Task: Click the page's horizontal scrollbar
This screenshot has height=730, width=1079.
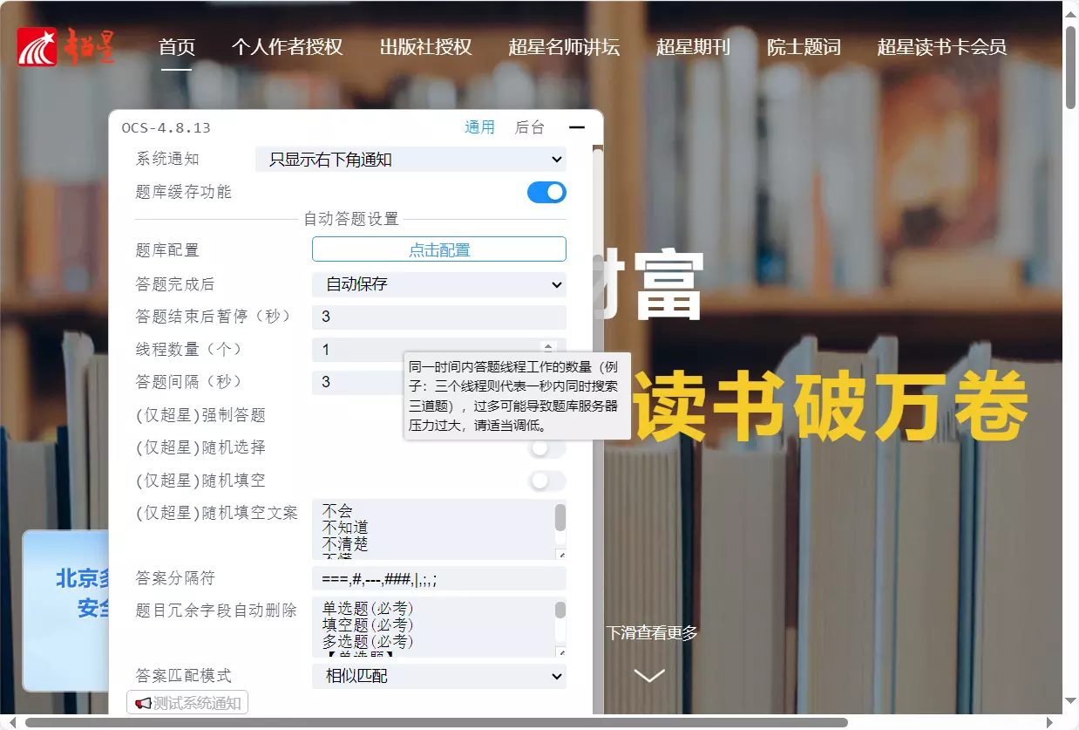Action: pyautogui.click(x=436, y=722)
